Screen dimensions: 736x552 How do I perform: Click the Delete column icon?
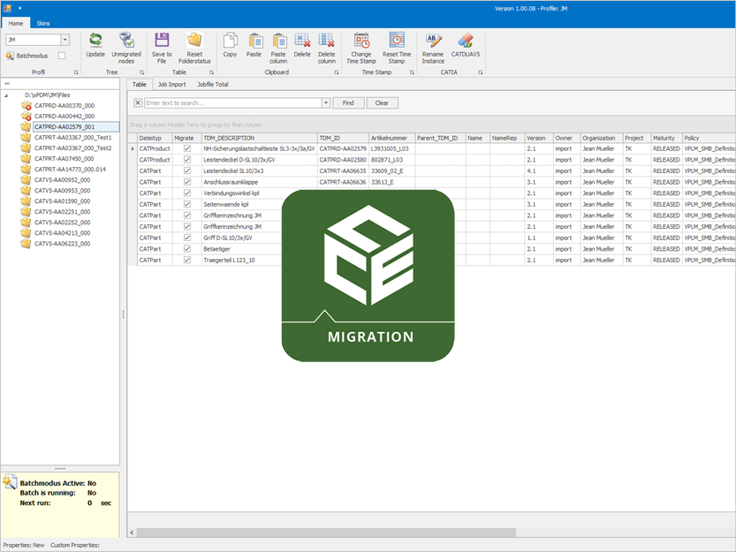point(327,41)
